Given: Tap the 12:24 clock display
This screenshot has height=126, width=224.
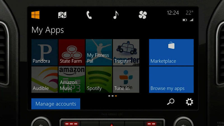Looking at the screenshot, I should [x=173, y=13].
